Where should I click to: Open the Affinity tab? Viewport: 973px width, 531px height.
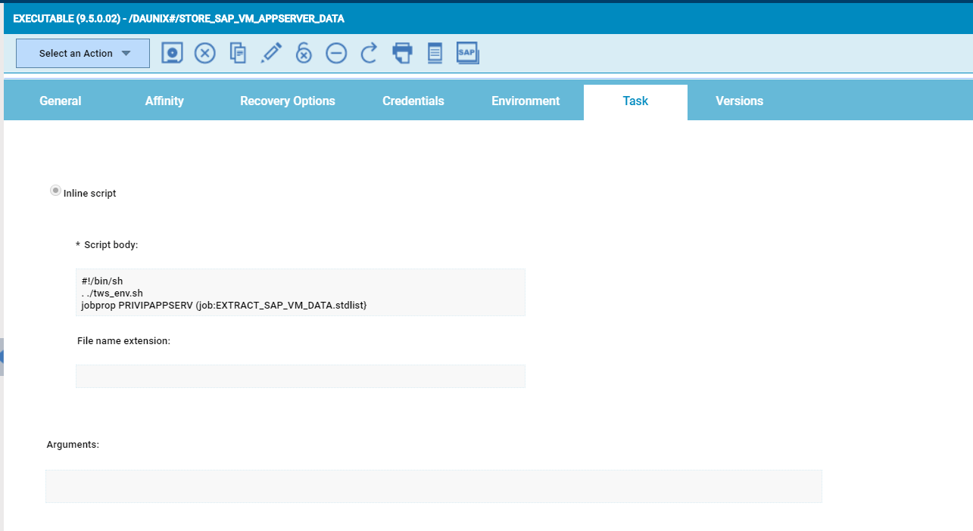[x=164, y=101]
